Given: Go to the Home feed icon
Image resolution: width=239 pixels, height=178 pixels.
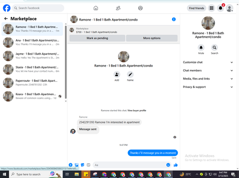Looking at the screenshot, I should (x=96, y=8).
